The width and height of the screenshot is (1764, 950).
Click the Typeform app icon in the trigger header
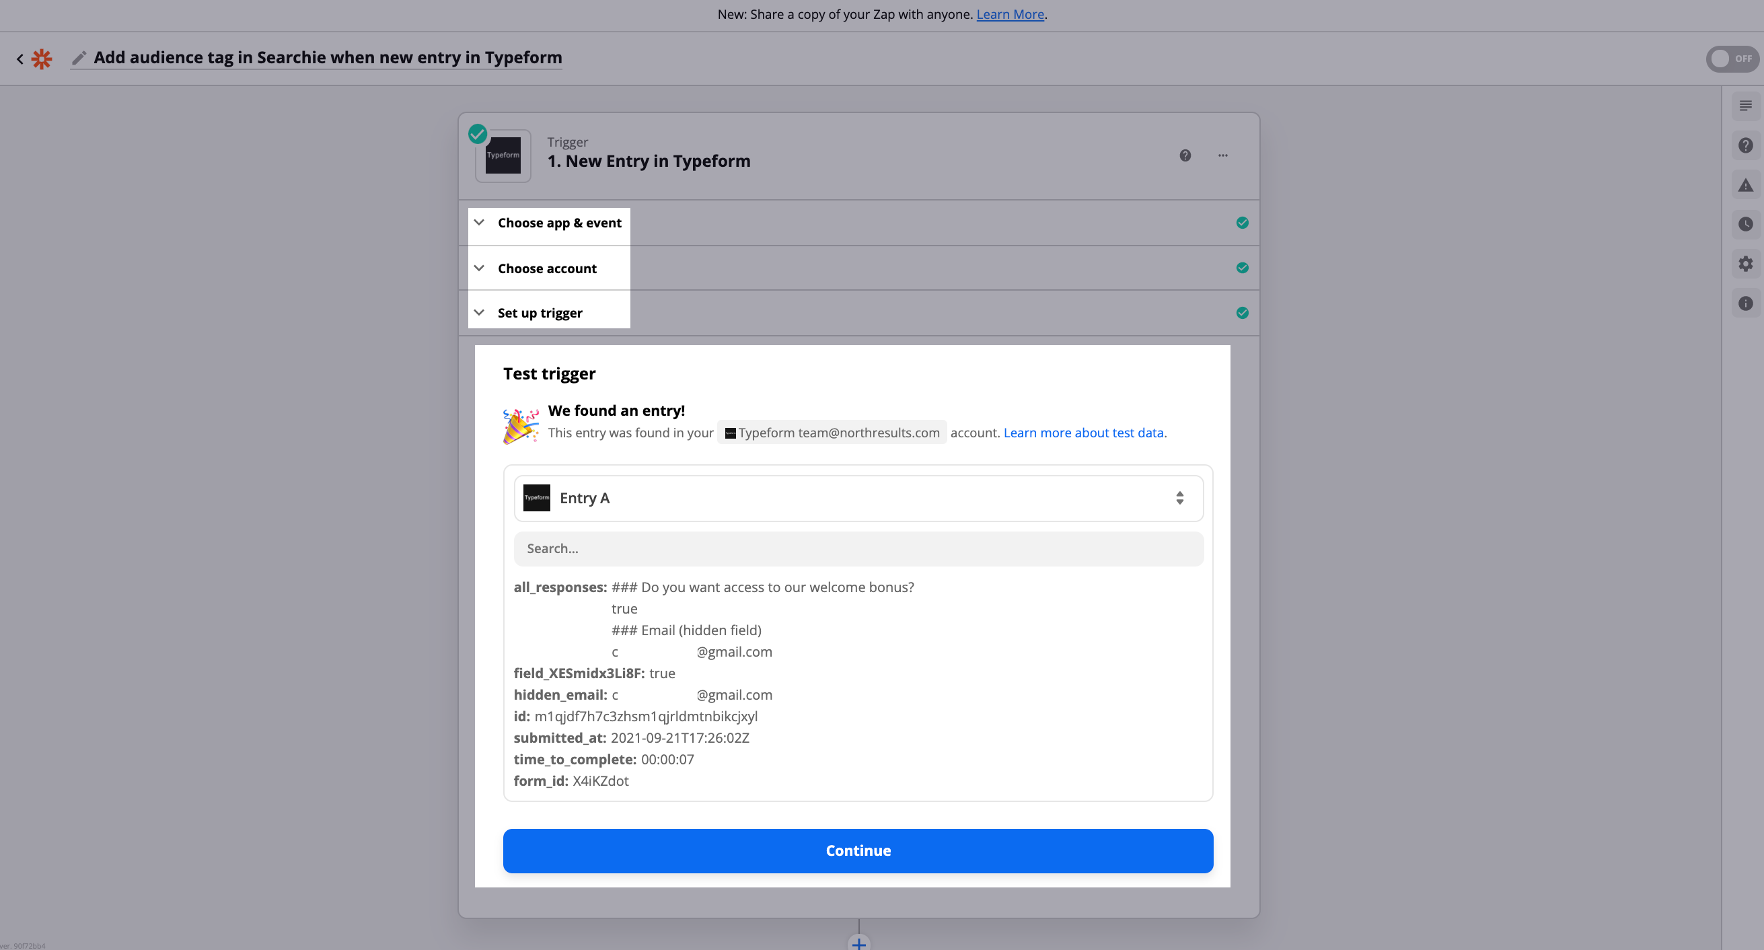pos(503,155)
